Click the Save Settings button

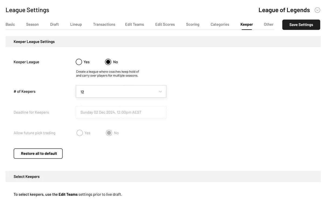(x=301, y=25)
